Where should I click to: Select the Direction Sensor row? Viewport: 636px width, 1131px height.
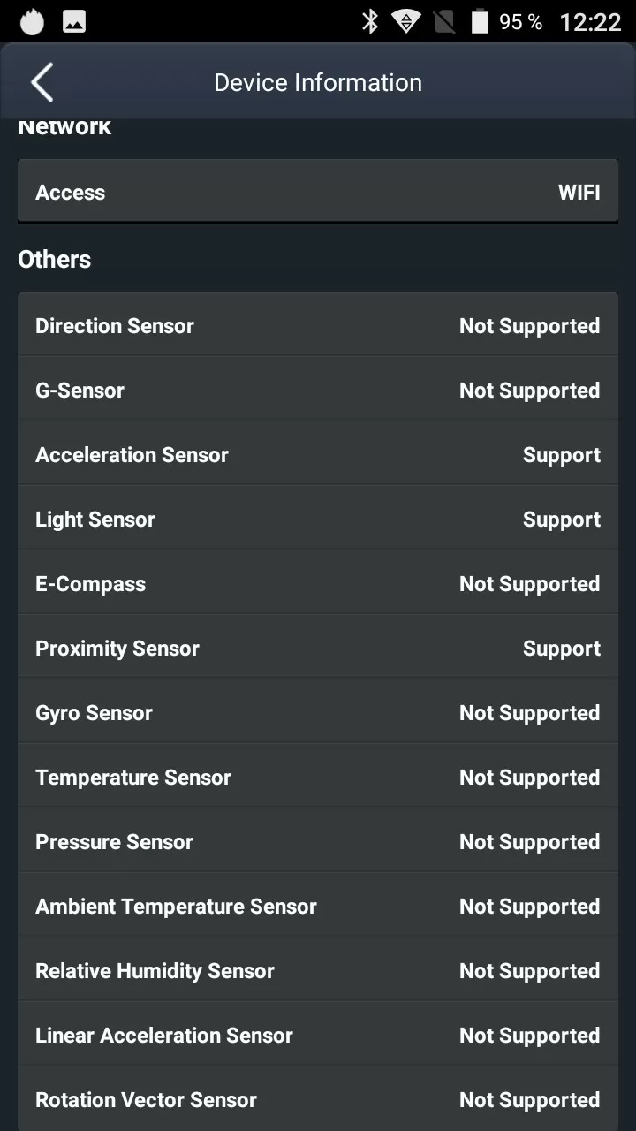tap(318, 325)
